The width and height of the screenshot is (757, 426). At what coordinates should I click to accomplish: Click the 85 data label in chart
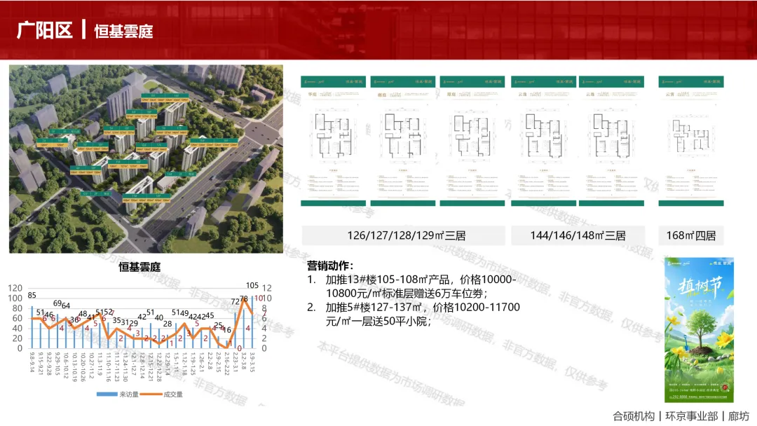coord(32,295)
